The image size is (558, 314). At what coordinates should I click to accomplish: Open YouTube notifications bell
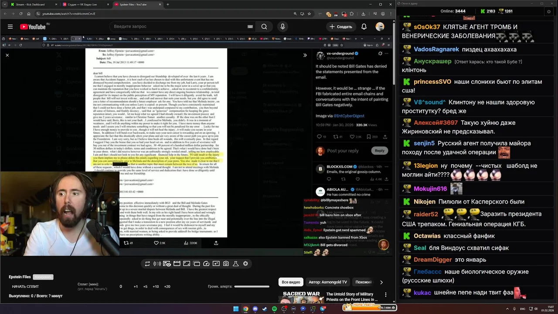364,27
